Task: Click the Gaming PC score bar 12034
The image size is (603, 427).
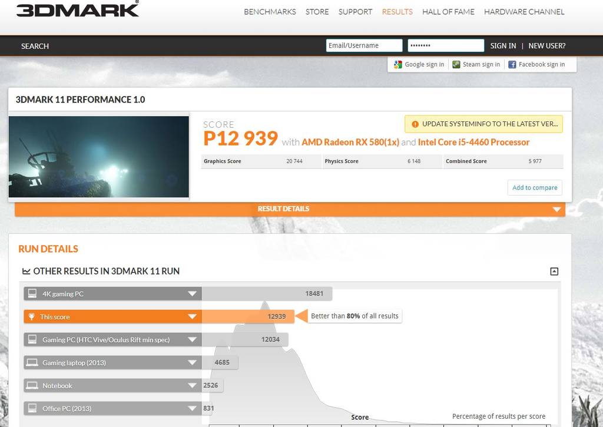Action: [x=245, y=340]
